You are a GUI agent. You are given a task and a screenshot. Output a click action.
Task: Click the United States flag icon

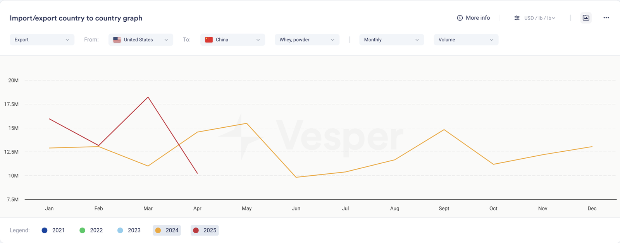117,39
